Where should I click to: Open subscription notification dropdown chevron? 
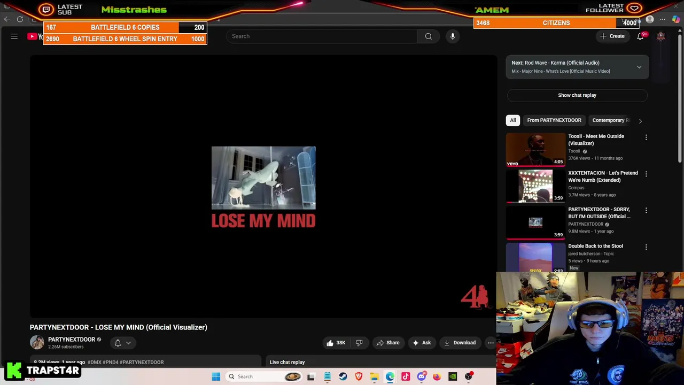(128, 343)
